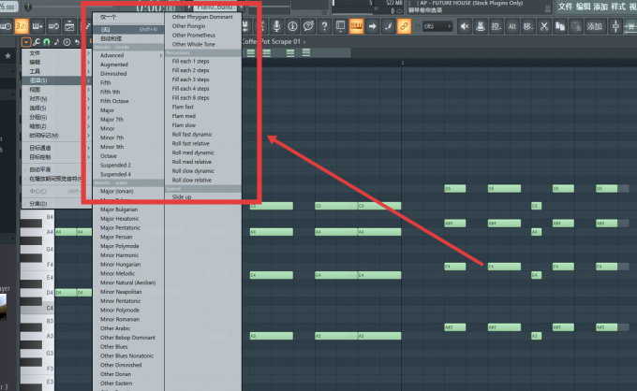The width and height of the screenshot is (637, 391).
Task: Click the mute speaker icon
Action: coord(465,26)
